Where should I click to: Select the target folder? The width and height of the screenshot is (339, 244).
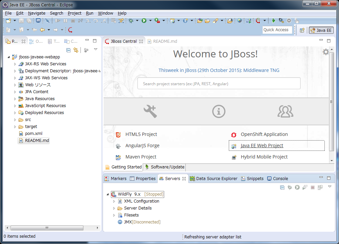(x=31, y=127)
